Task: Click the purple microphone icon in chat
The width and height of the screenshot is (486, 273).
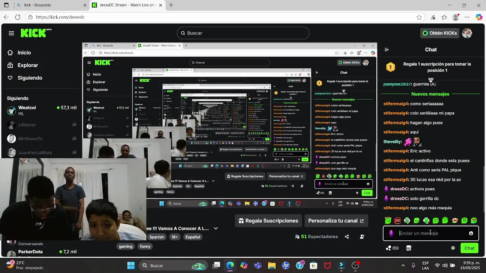Action: coord(391,233)
